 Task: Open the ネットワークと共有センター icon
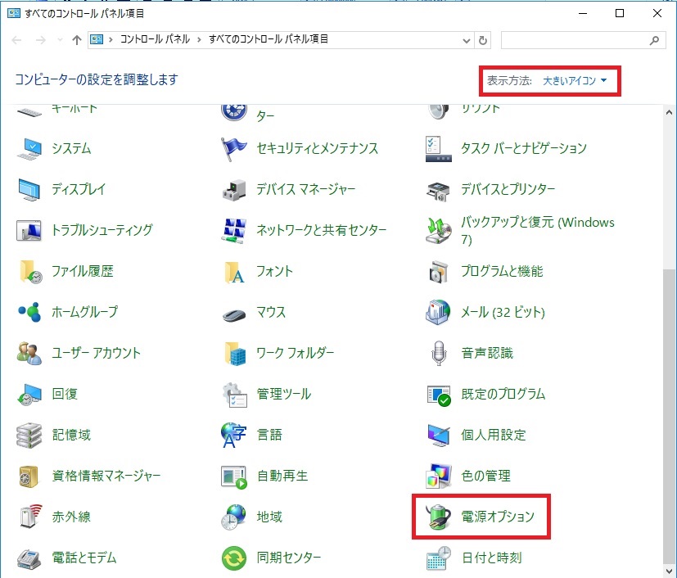coord(233,231)
